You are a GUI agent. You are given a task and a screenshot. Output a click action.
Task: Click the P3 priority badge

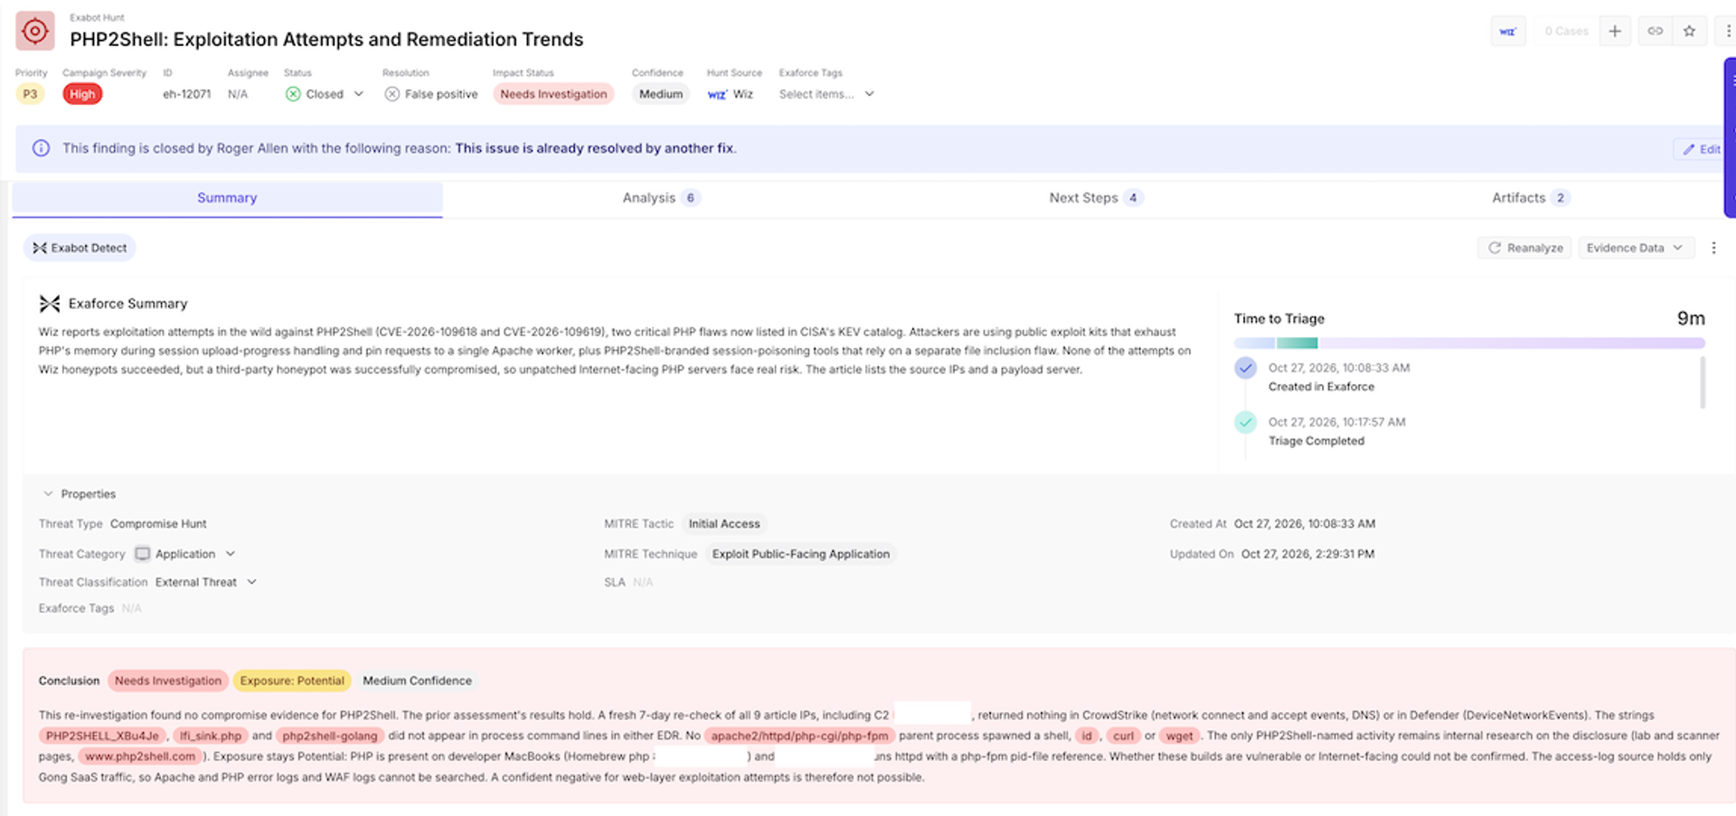point(30,94)
